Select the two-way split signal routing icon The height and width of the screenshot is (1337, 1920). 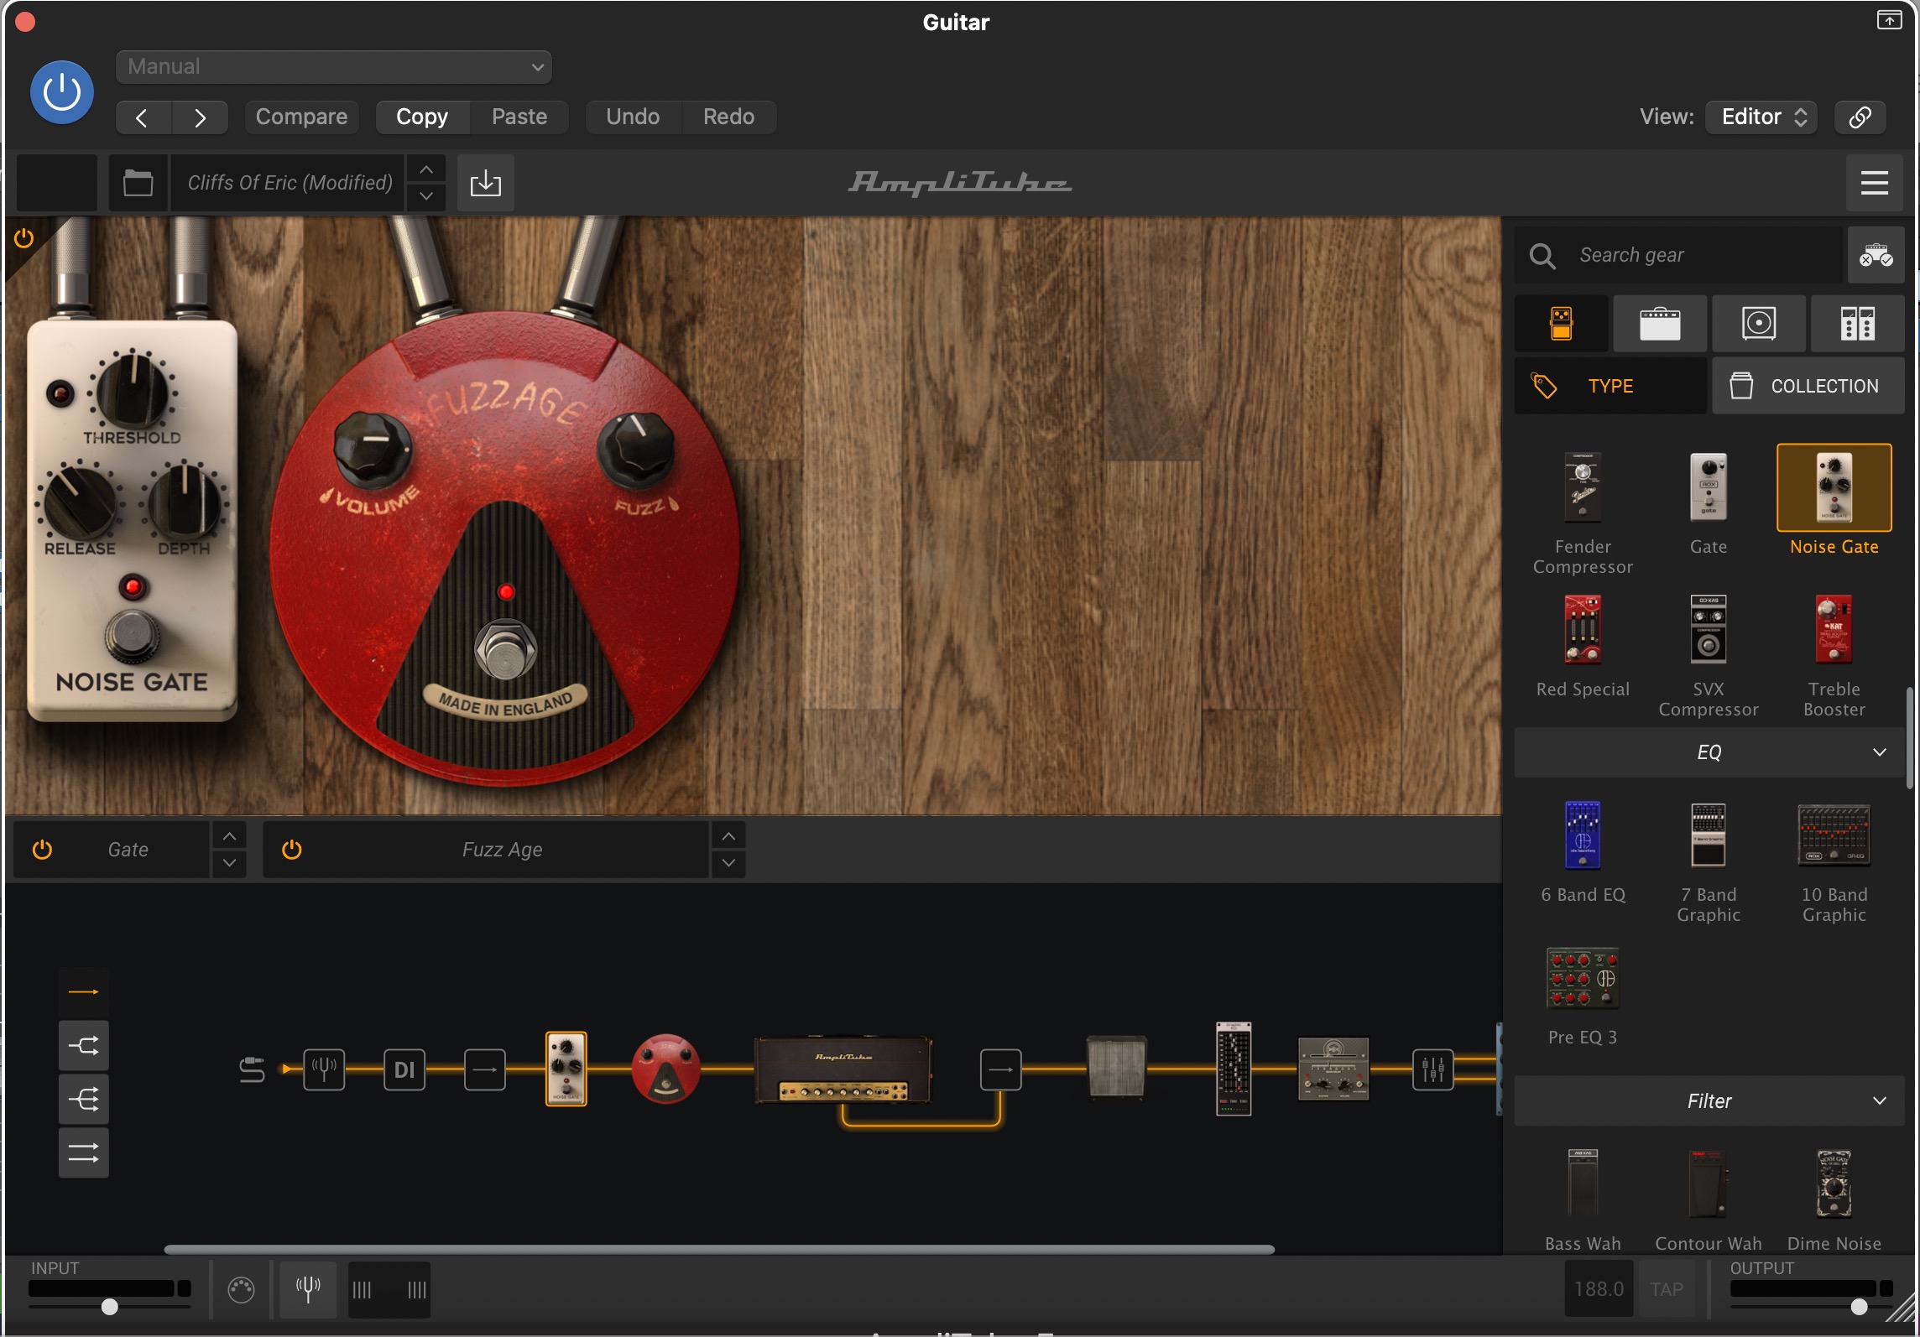[83, 1045]
